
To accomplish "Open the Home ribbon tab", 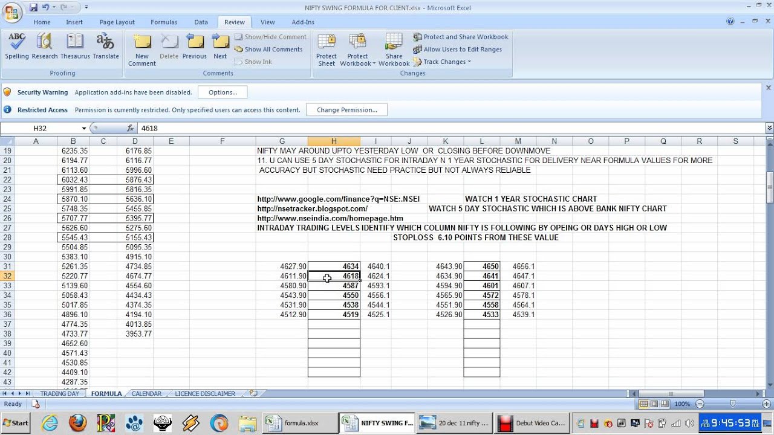I will [x=42, y=22].
